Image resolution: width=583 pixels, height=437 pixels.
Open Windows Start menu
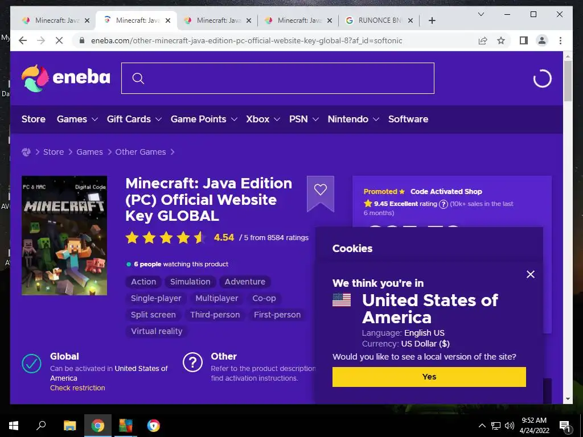coord(14,426)
